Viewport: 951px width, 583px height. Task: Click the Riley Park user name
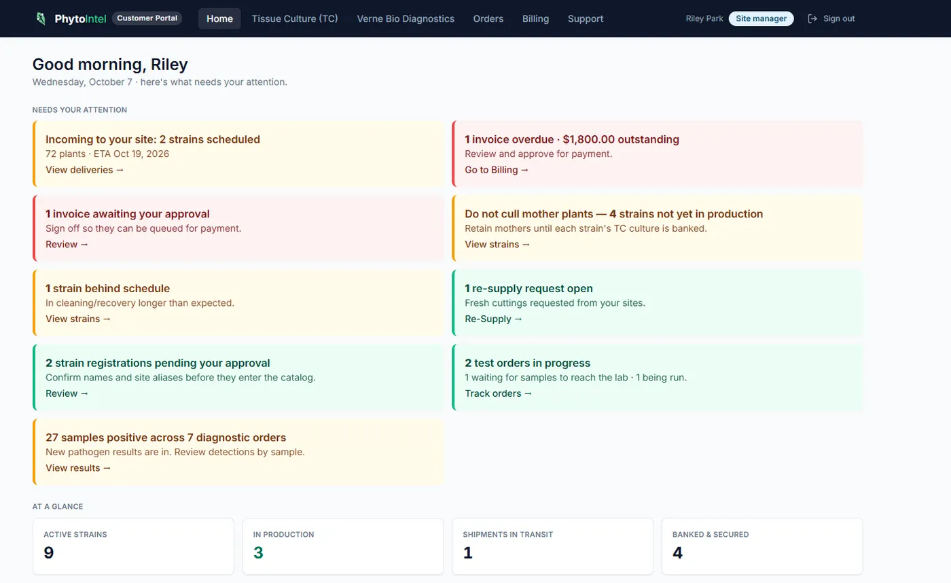tap(704, 18)
